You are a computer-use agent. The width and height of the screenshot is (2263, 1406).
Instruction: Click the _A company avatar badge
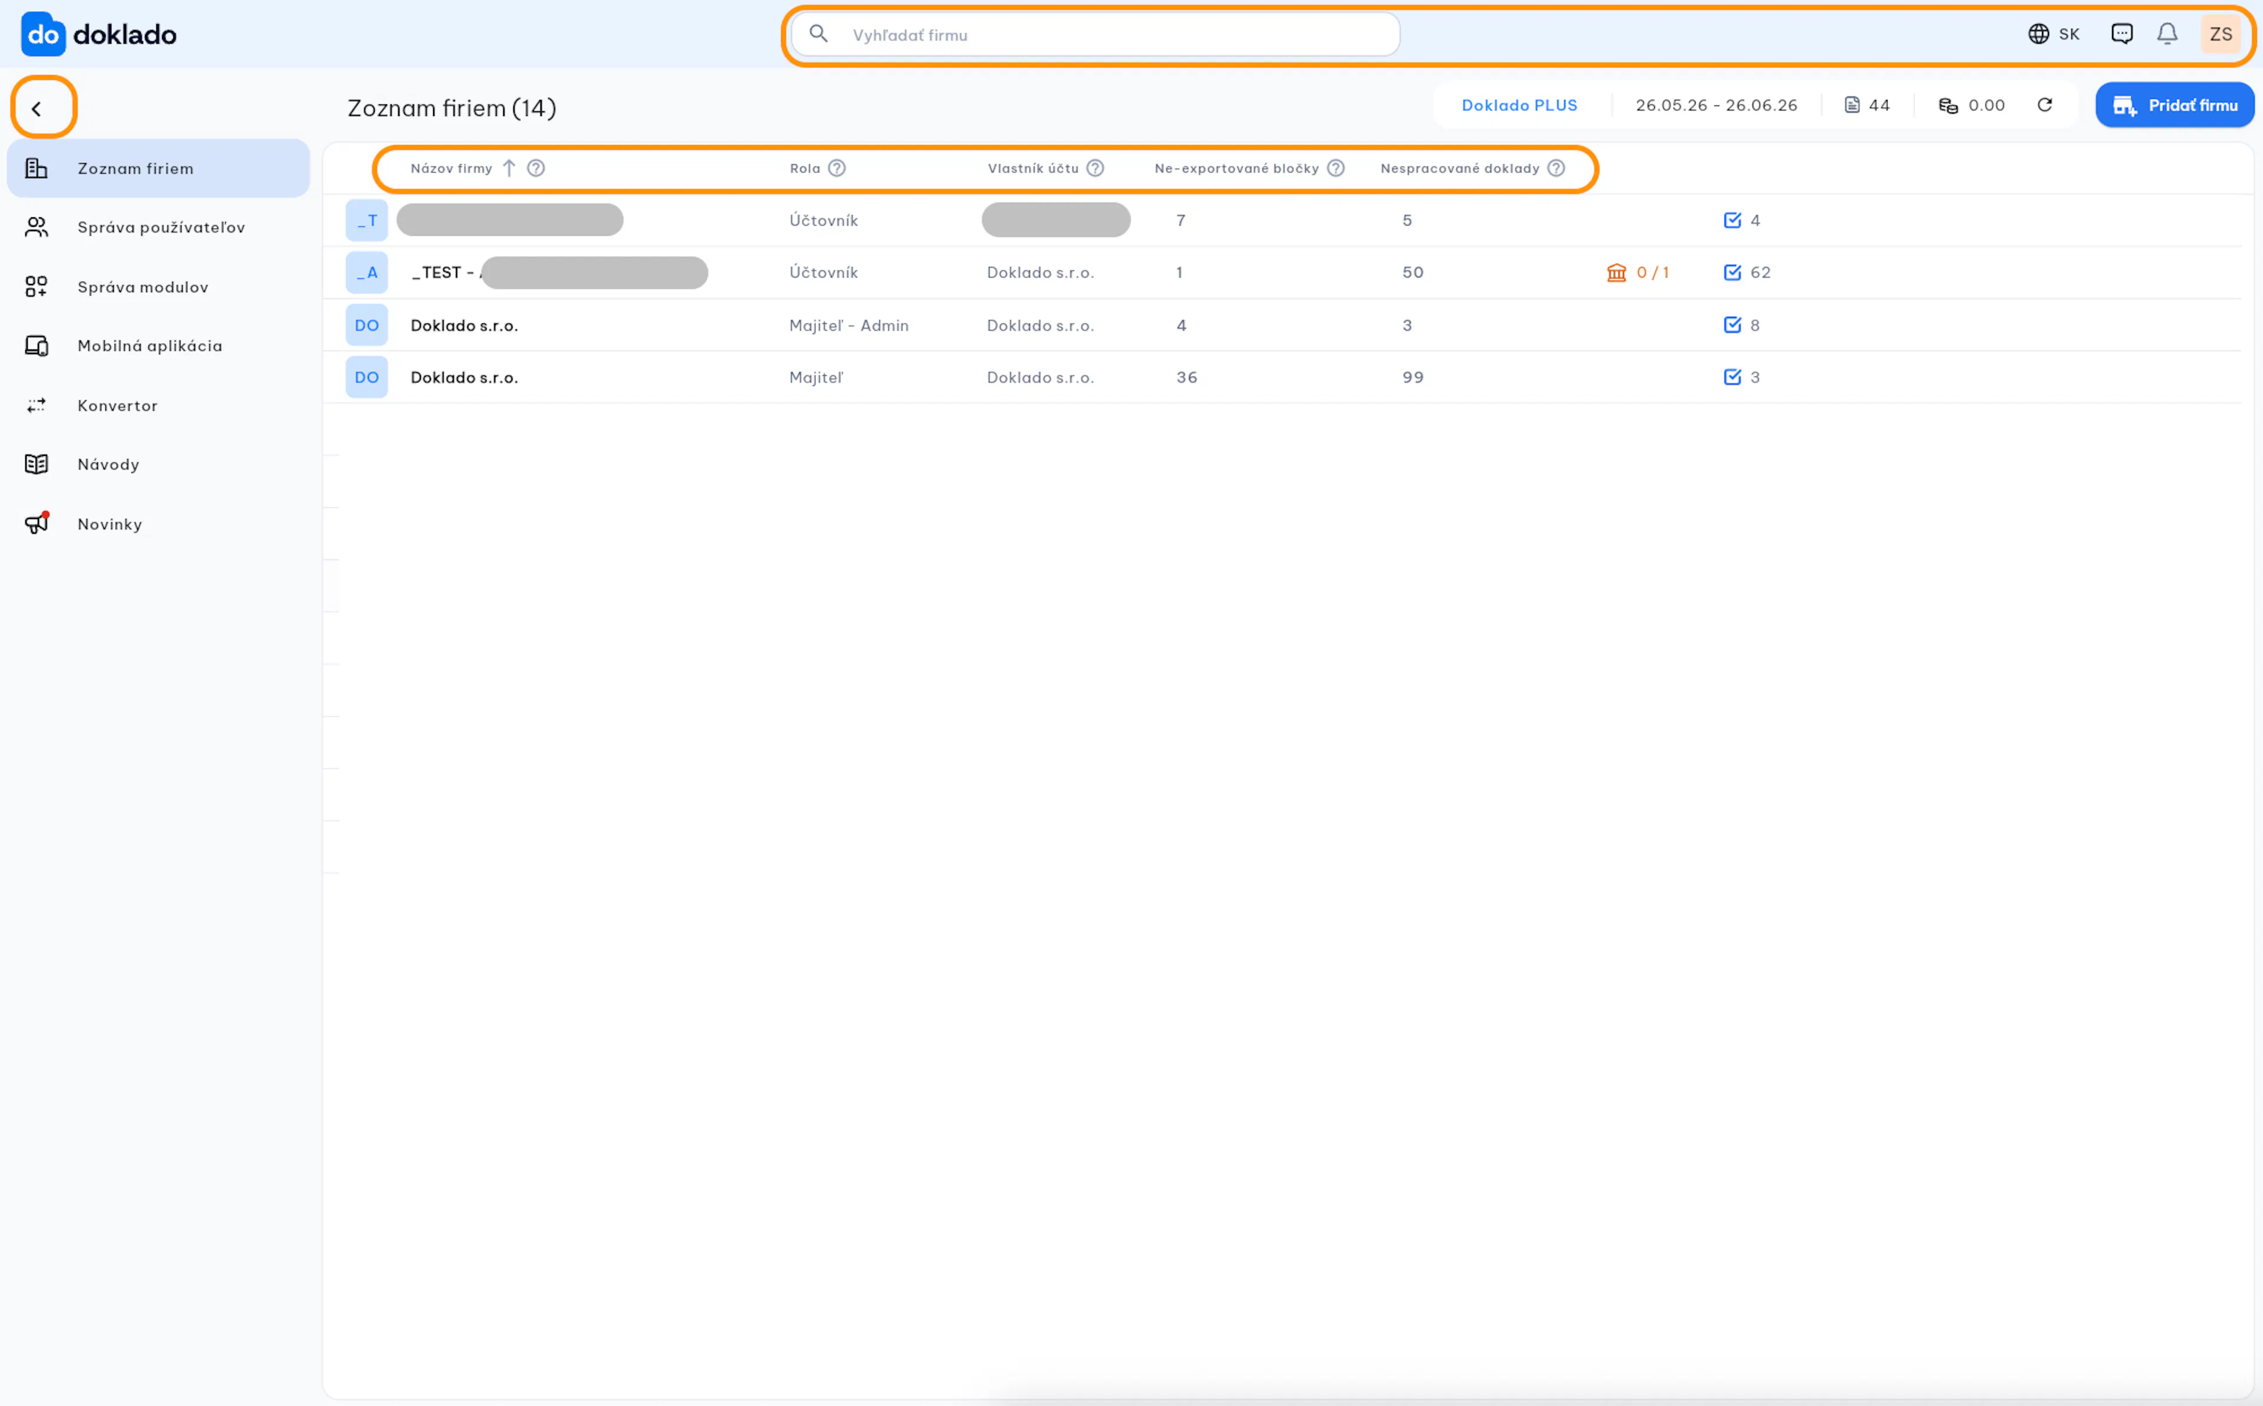(367, 273)
